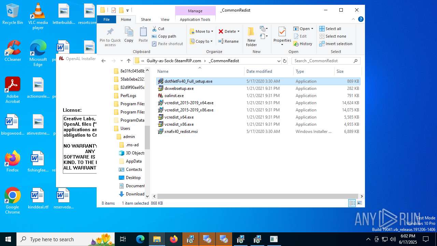Open Adobe Acrobat desktop icon
Screen dimensions: 437x246
13,90
